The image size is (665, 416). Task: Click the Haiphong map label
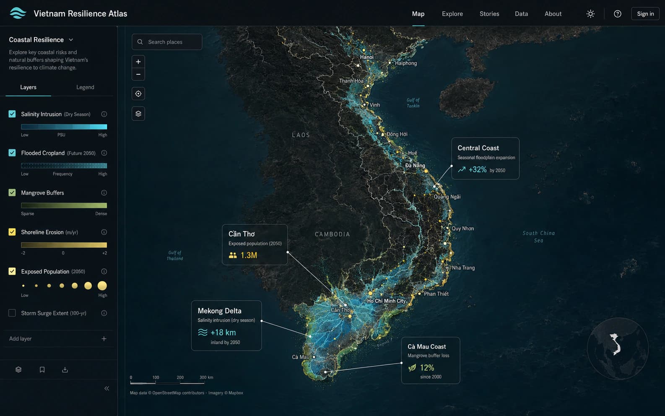click(406, 63)
